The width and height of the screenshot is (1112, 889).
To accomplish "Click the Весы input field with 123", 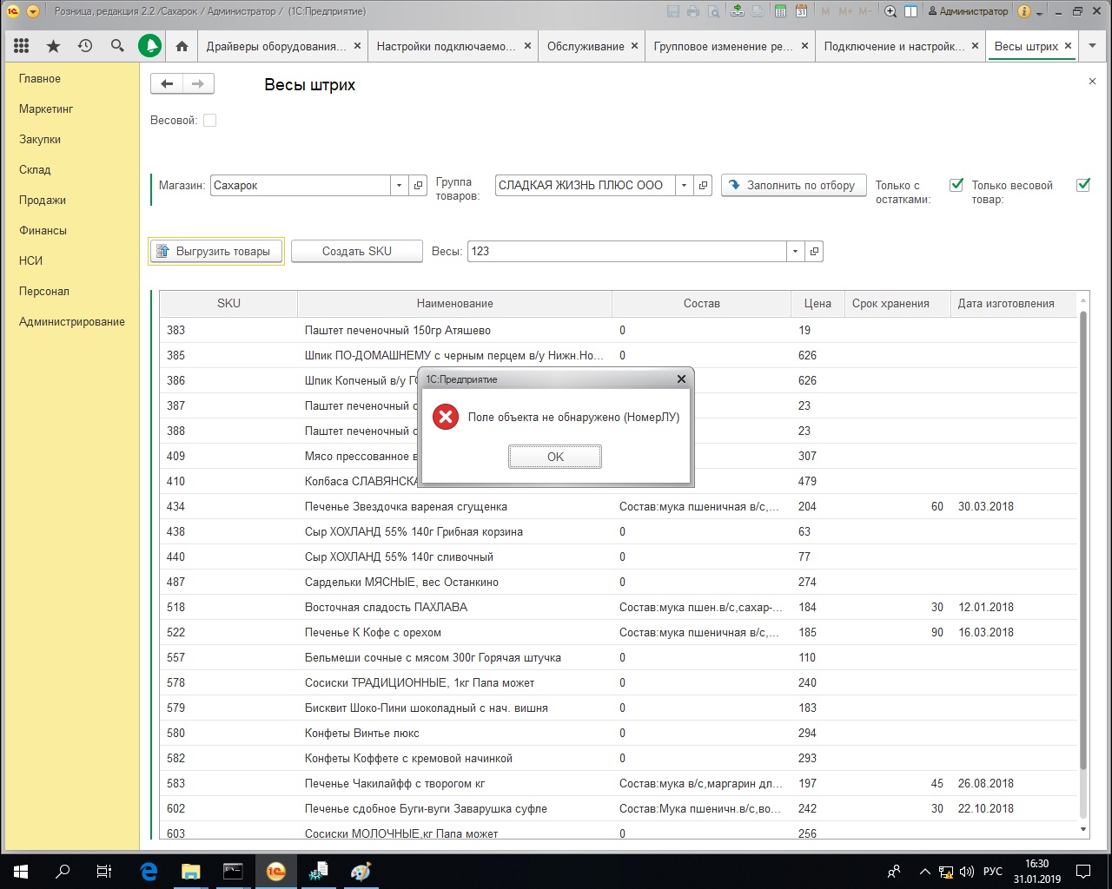I will click(x=627, y=251).
